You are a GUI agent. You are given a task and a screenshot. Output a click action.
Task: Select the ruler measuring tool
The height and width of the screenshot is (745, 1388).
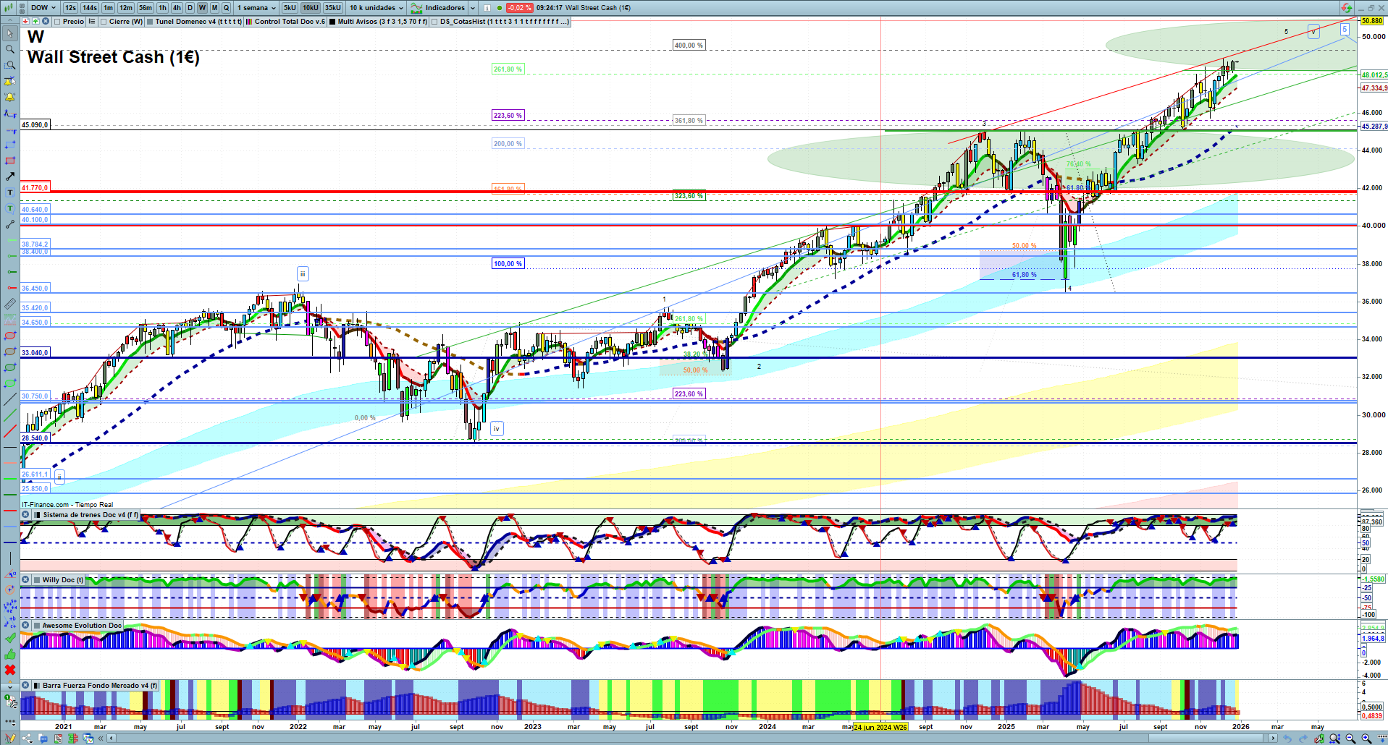10,304
